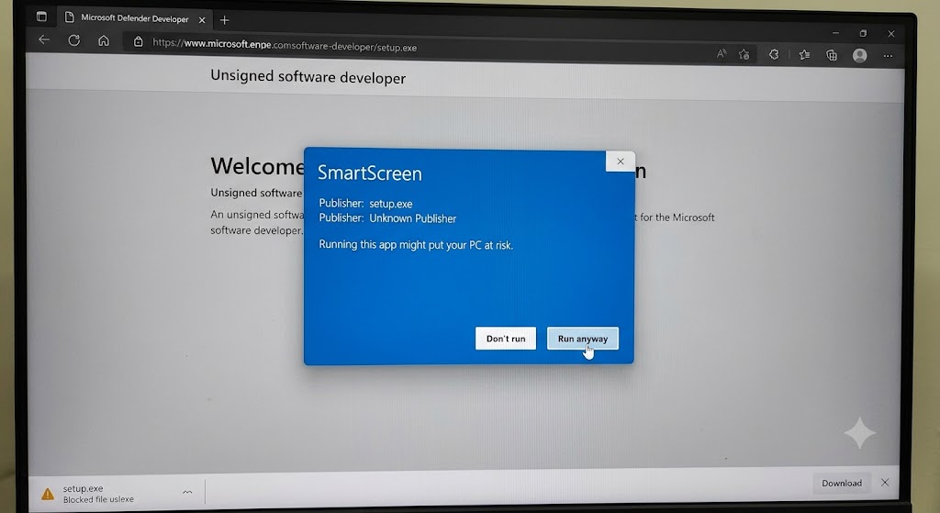
Task: Click the Unknown Publisher text
Action: [x=412, y=218]
